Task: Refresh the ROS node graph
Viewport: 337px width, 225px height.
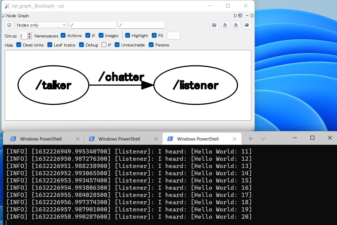Action: tap(9, 25)
